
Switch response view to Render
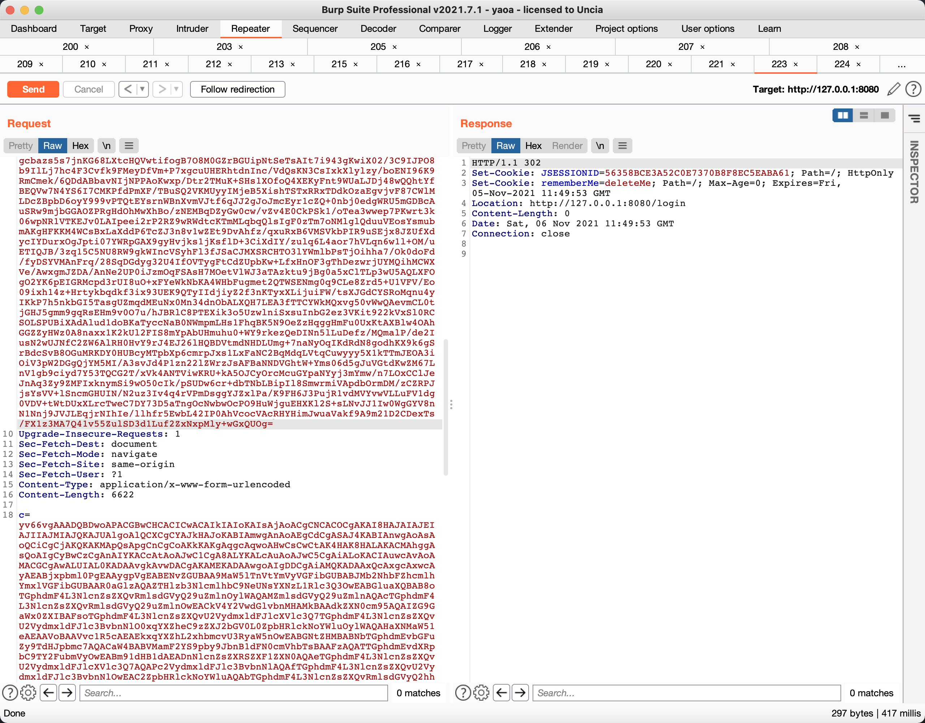tap(567, 146)
